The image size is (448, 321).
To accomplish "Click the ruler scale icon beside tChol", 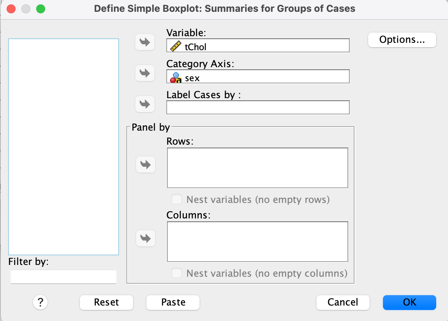I will click(175, 46).
